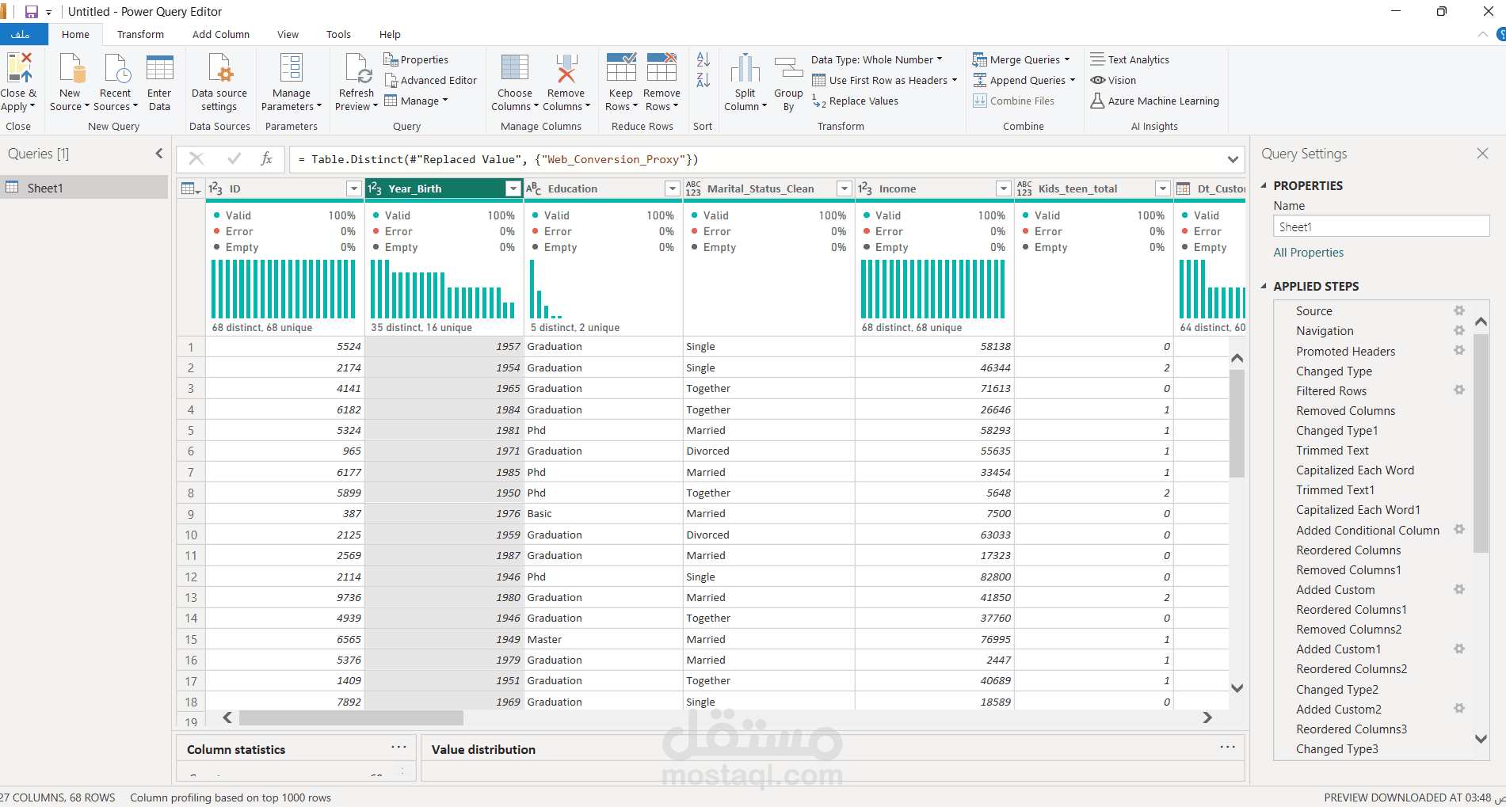The image size is (1506, 807).
Task: Cancel the formula edit with X
Action: pyautogui.click(x=196, y=159)
